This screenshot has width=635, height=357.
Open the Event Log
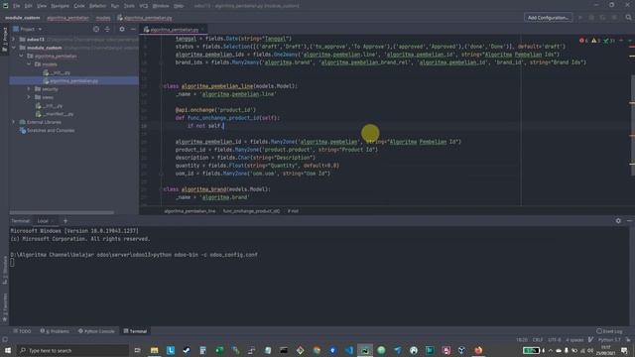609,331
